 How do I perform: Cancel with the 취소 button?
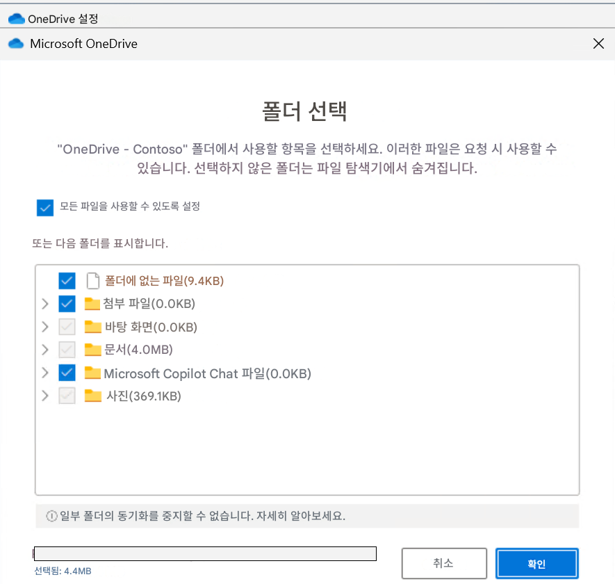444,563
